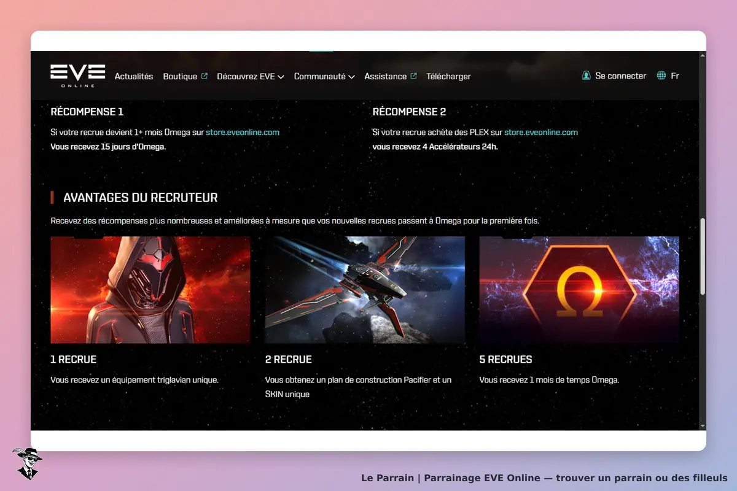737x491 pixels.
Task: Click the 2 Recrue Pacifier ship image
Action: 365,290
